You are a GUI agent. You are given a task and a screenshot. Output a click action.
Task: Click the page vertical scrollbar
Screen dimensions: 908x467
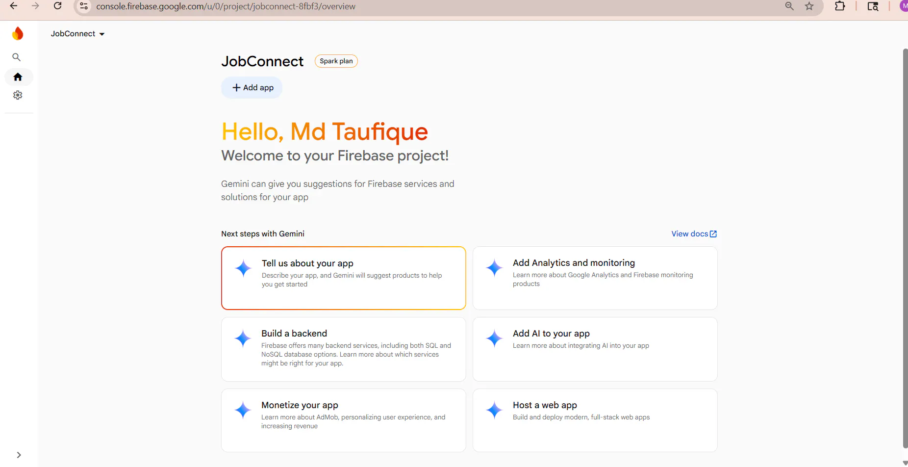point(905,248)
